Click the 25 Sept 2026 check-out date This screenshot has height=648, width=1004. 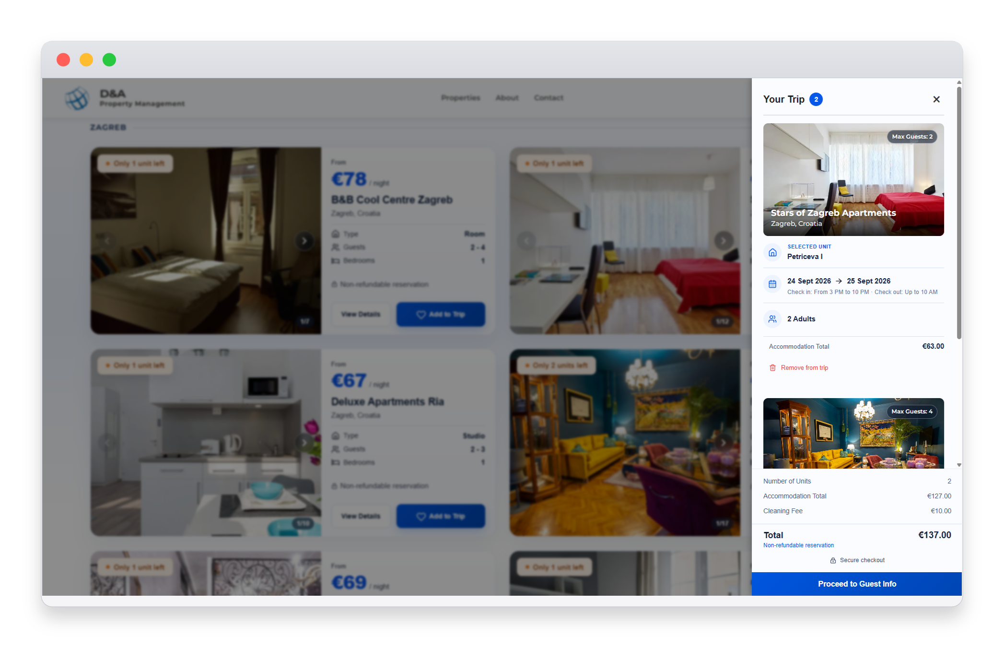(x=868, y=281)
